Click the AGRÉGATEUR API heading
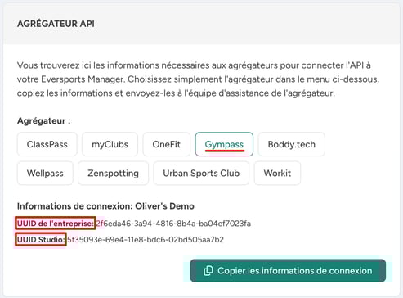Screen dimensions: 403x298 56,24
